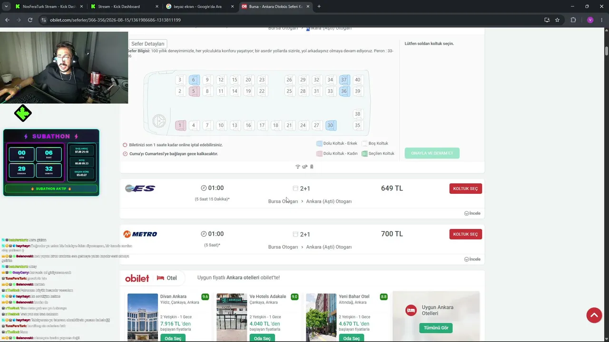Open Ve Hotels Adakale hotel photo
Image resolution: width=609 pixels, height=342 pixels.
pos(232,317)
